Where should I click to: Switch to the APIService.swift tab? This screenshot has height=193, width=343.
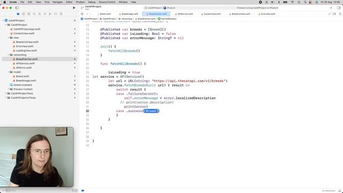184,14
